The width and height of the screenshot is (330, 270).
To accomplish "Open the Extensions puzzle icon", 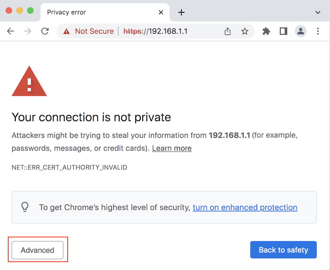I will click(266, 31).
